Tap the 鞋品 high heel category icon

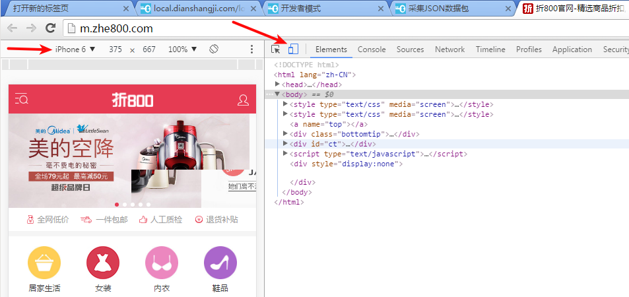pyautogui.click(x=220, y=263)
